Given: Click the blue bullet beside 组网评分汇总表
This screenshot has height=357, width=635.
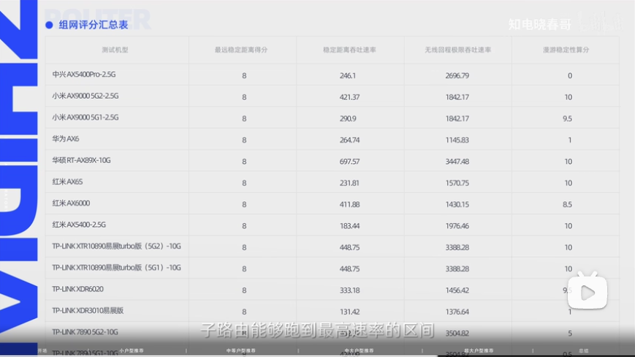Looking at the screenshot, I should click(x=49, y=25).
